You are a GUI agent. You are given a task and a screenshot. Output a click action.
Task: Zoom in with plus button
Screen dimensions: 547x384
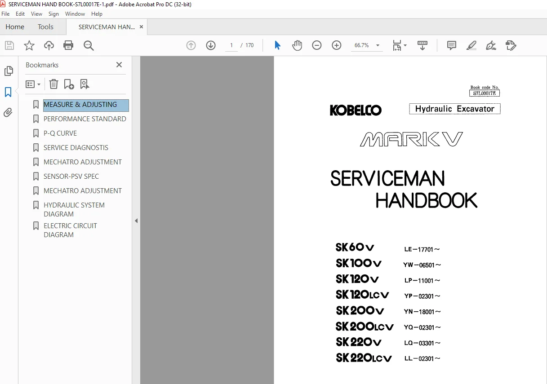337,45
